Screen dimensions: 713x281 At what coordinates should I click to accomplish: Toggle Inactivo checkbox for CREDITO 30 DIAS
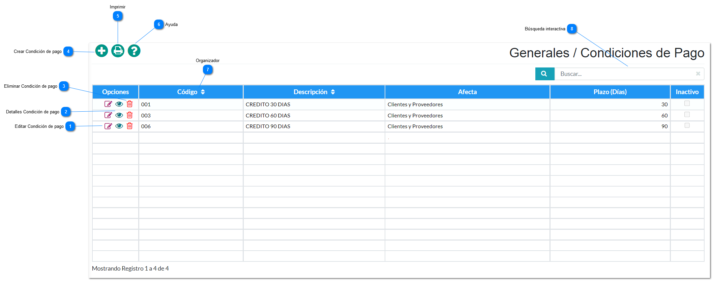687,104
